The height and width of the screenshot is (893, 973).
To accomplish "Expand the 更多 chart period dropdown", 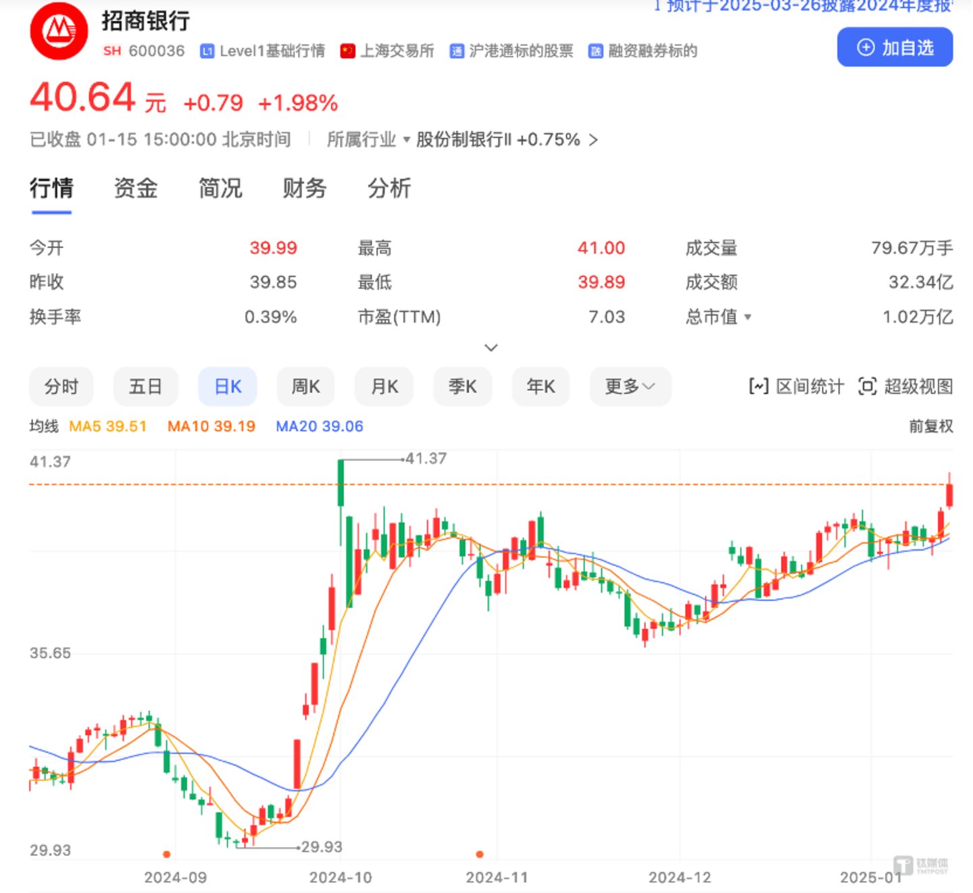I will [630, 386].
